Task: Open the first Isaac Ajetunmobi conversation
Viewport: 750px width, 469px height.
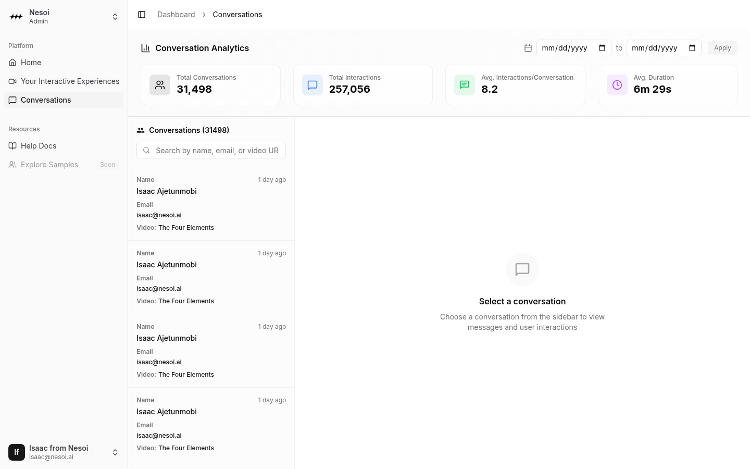Action: tap(211, 204)
